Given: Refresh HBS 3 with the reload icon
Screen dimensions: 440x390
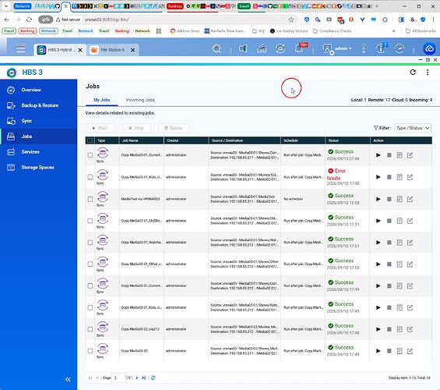Looking at the screenshot, I should (x=413, y=73).
